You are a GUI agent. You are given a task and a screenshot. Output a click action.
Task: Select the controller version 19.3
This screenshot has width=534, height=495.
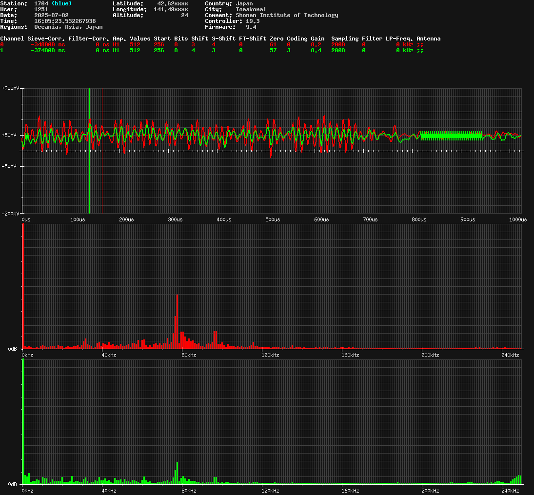253,21
